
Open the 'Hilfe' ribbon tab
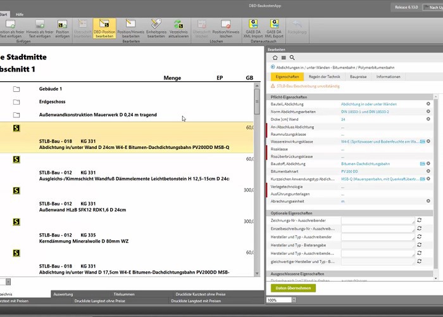coord(20,15)
